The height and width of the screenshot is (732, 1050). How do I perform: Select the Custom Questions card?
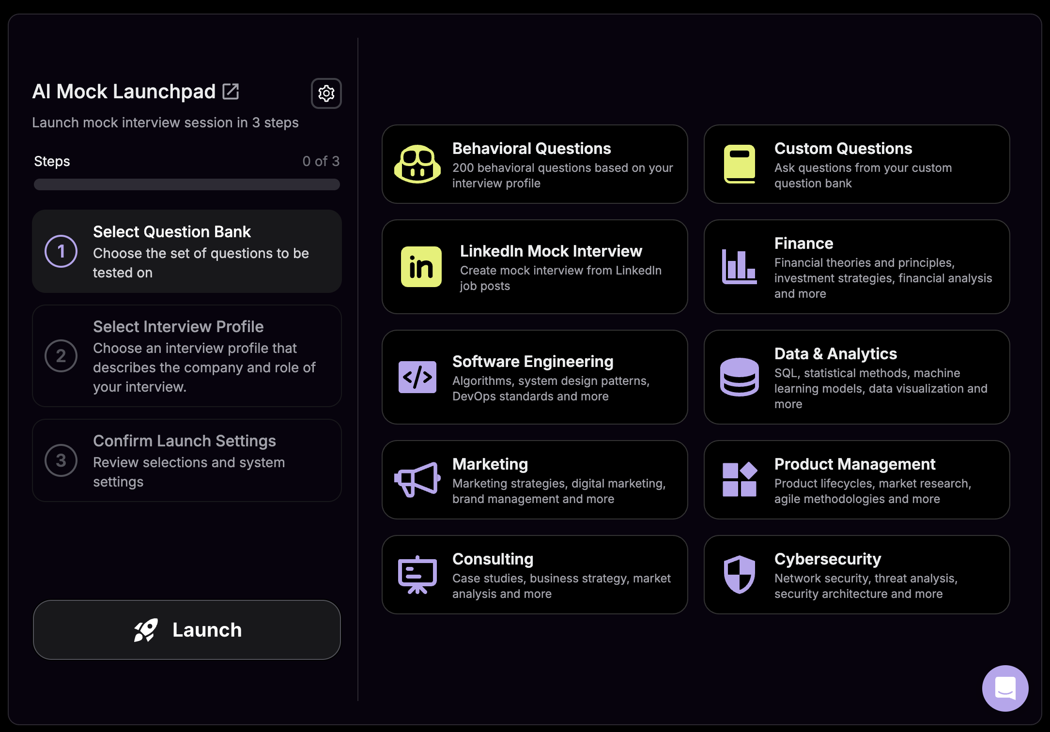(856, 165)
